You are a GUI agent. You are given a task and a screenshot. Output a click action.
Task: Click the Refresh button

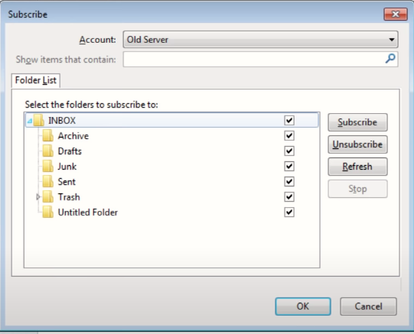357,167
